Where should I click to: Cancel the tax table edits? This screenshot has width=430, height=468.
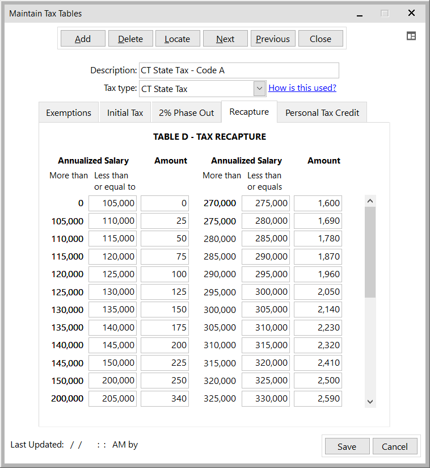tap(394, 446)
